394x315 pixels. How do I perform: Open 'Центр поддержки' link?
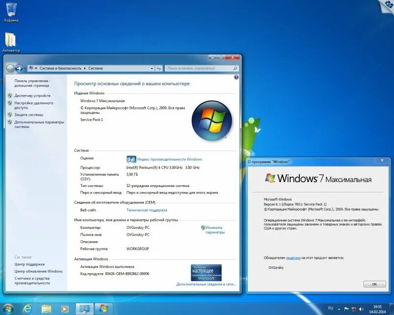tap(30, 264)
